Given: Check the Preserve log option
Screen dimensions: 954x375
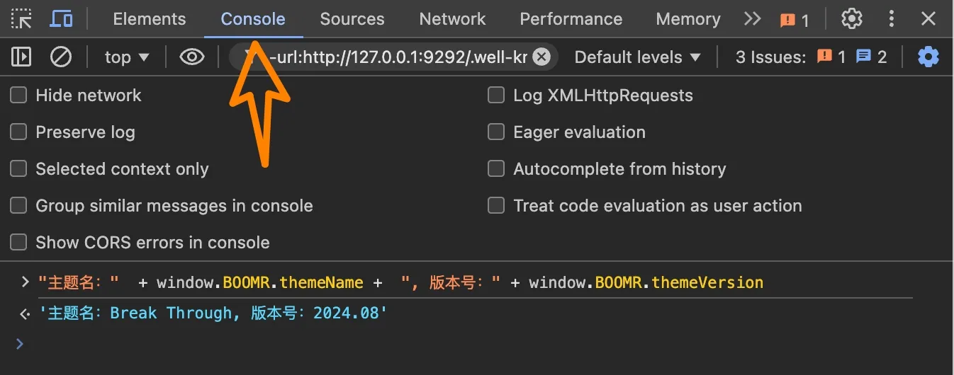Looking at the screenshot, I should click(18, 132).
